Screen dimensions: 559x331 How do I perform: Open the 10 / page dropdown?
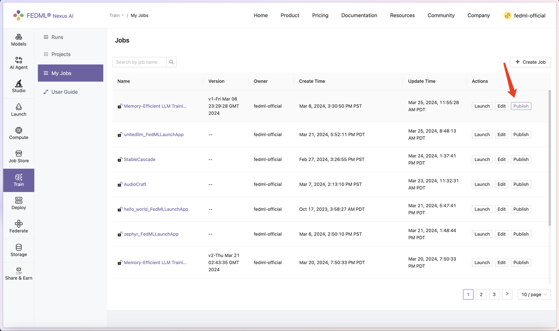(534, 294)
